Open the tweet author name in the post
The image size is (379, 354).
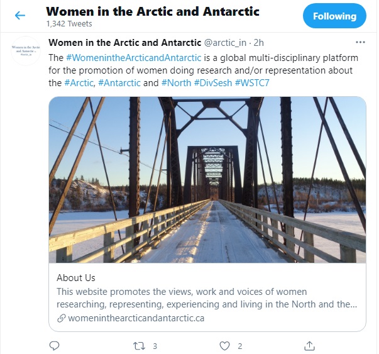(125, 43)
